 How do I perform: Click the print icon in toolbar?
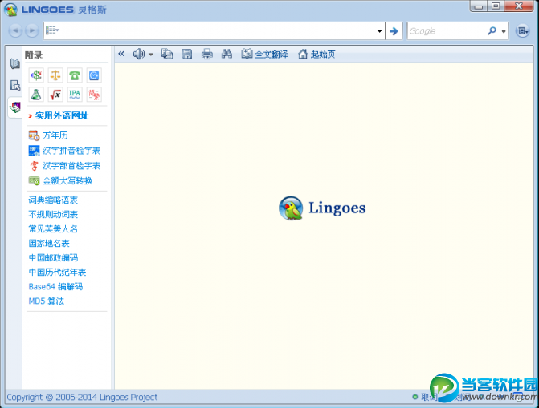(x=207, y=54)
